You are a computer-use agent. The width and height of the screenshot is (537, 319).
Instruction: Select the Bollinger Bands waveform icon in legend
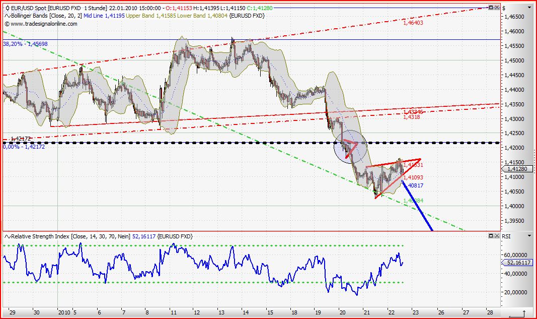pos(8,16)
